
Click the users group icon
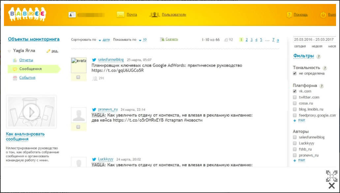pos(154,15)
